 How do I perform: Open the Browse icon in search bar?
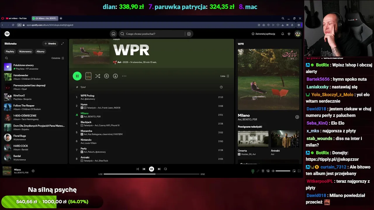(189, 34)
